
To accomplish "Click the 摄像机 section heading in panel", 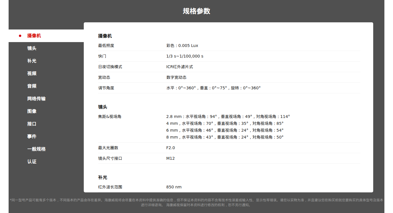I will pos(105,36).
